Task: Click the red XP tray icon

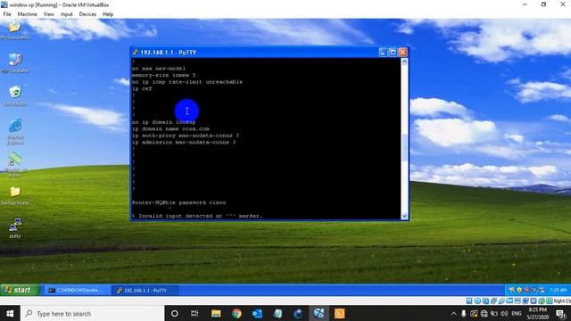Action: (527, 290)
